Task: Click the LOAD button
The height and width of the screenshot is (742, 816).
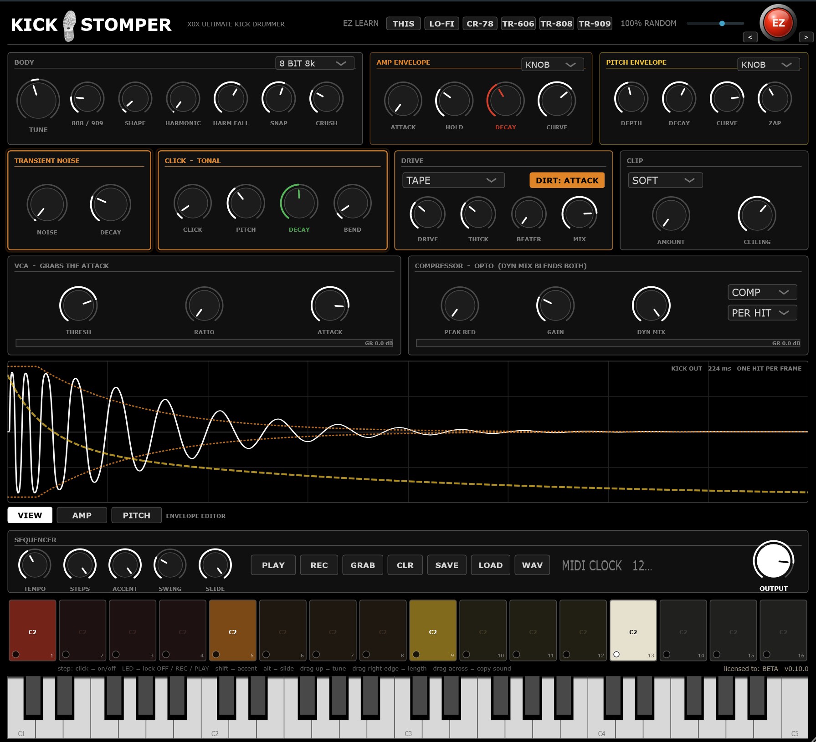Action: click(491, 565)
